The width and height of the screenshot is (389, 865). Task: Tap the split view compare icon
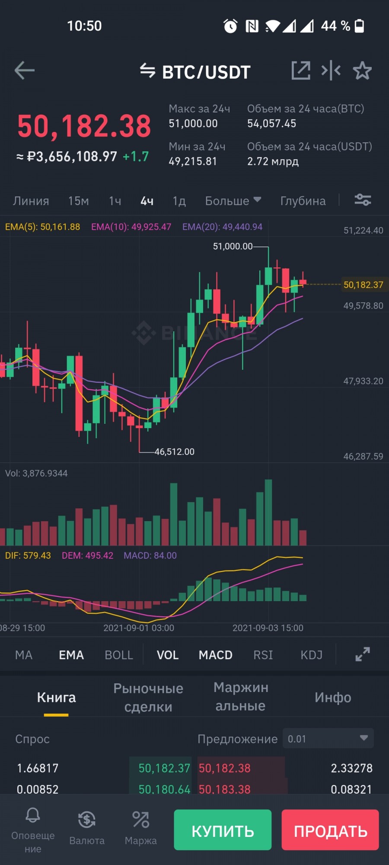click(x=331, y=70)
